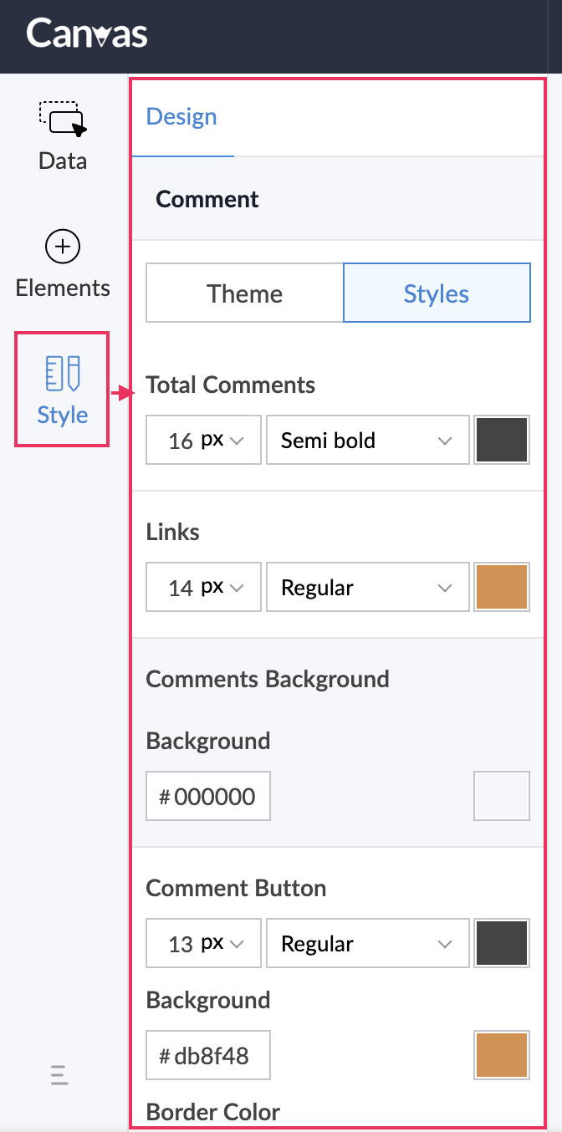Open Comment Button Regular weight dropdown
This screenshot has width=562, height=1132.
pos(367,944)
